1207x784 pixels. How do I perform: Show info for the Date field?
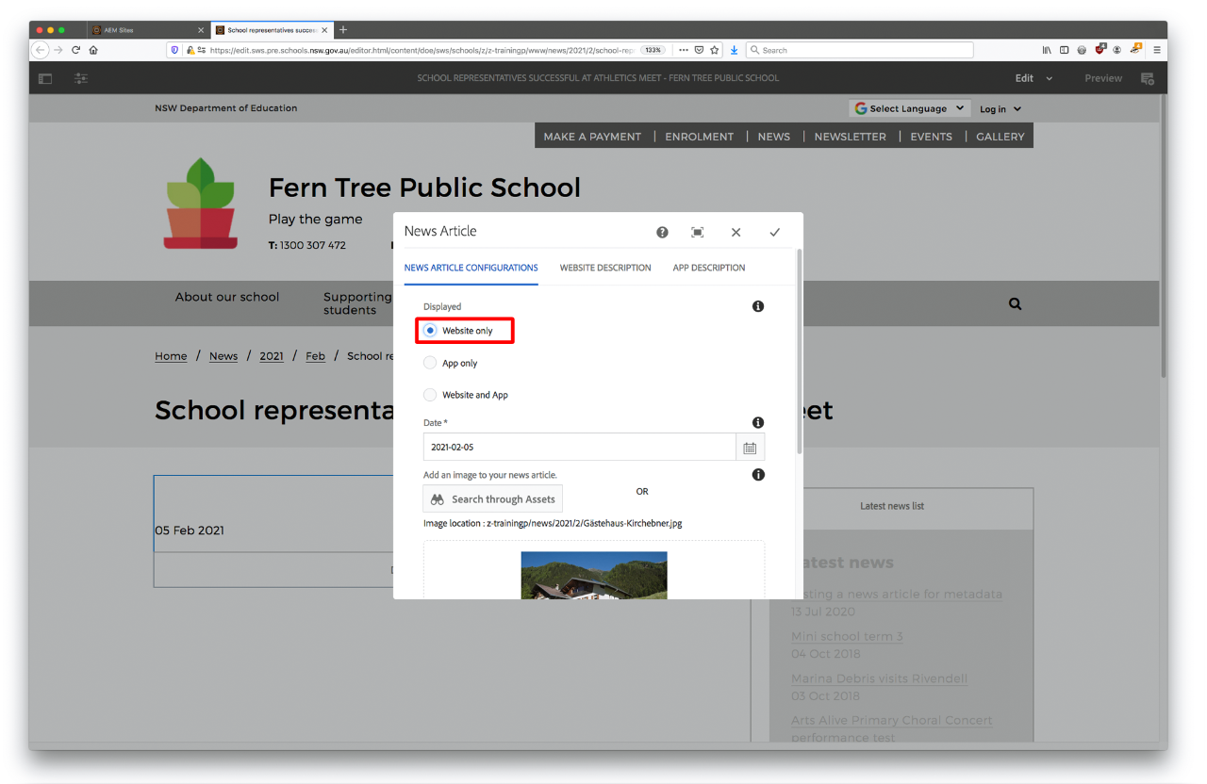point(758,423)
